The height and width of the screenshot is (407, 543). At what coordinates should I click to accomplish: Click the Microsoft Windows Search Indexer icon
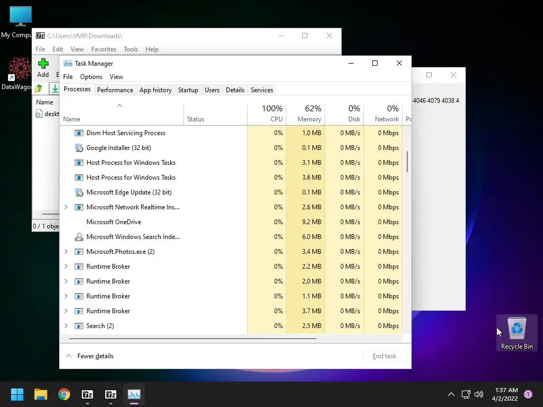[79, 237]
